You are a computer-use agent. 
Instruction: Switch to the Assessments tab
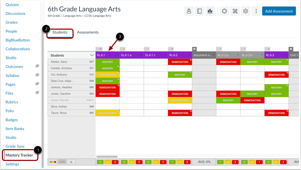(88, 32)
